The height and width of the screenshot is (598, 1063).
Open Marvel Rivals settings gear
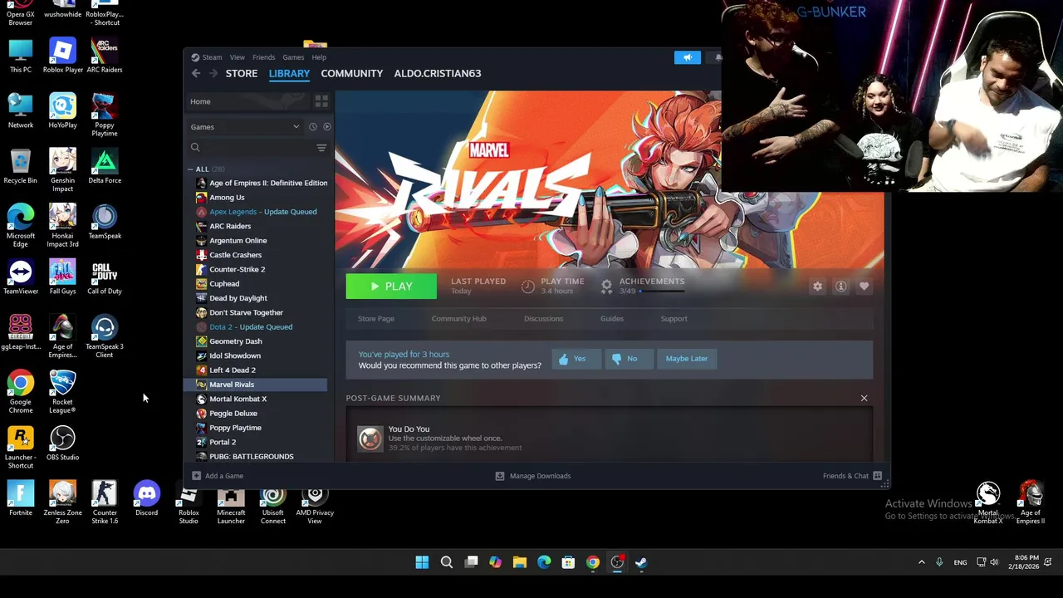point(817,287)
